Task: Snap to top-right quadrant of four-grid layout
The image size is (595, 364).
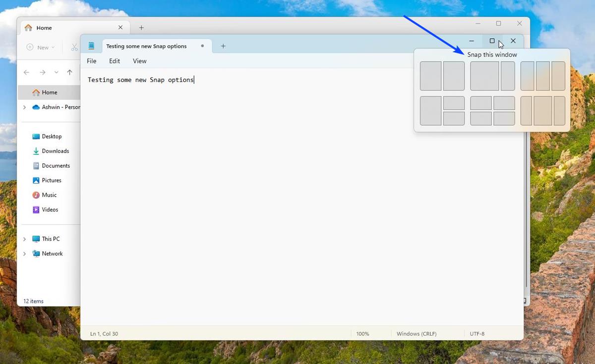Action: [504, 103]
